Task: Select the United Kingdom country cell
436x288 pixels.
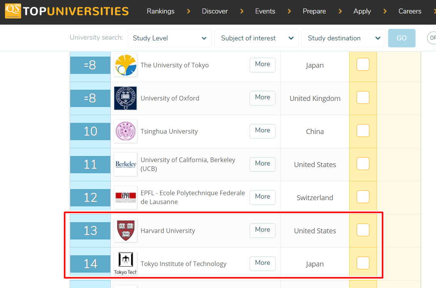Action: [315, 98]
